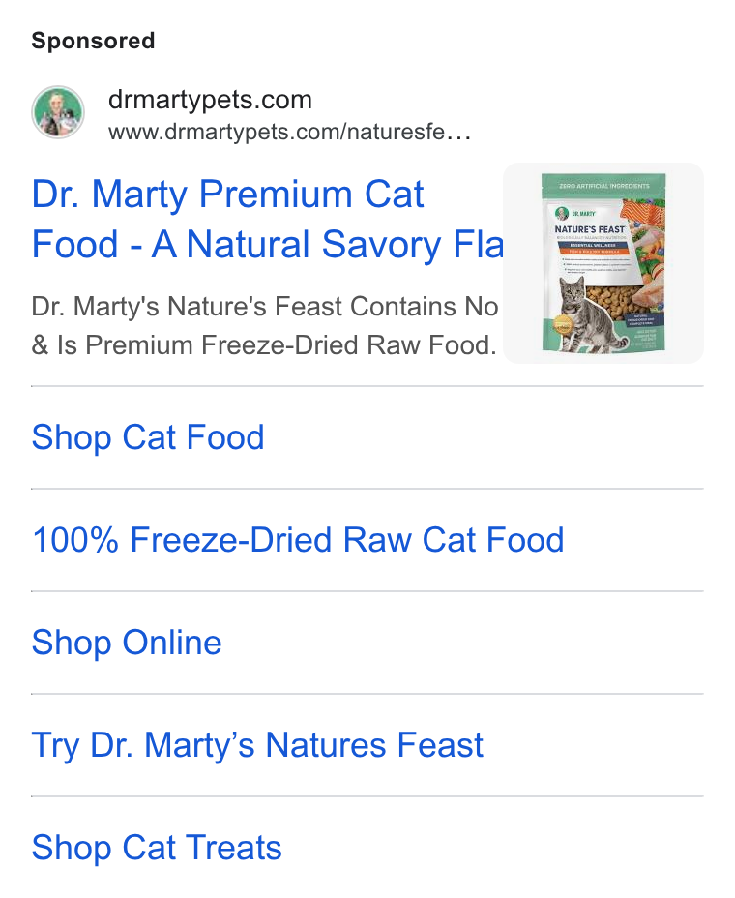Click the Sponsored label
Viewport: 735px width, 898px height.
93,42
